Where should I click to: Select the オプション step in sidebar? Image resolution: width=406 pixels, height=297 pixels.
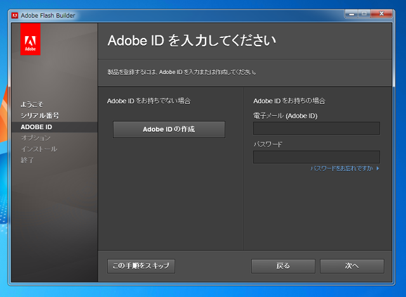[x=36, y=138]
